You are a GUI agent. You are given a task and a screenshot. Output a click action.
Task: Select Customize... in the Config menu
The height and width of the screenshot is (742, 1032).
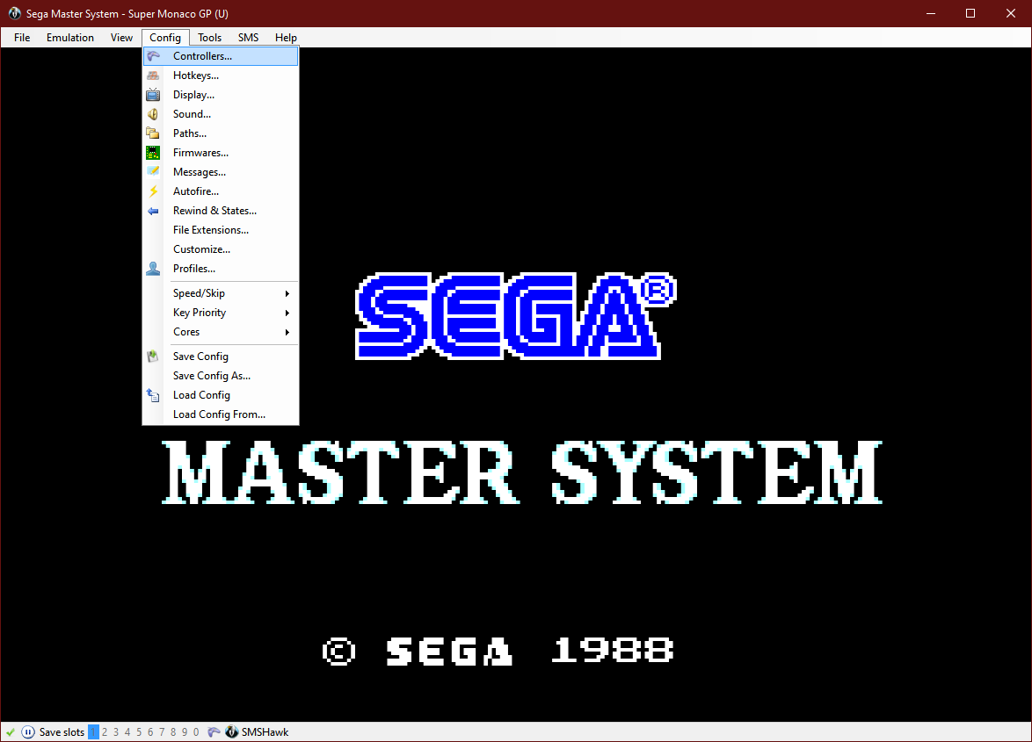222,249
